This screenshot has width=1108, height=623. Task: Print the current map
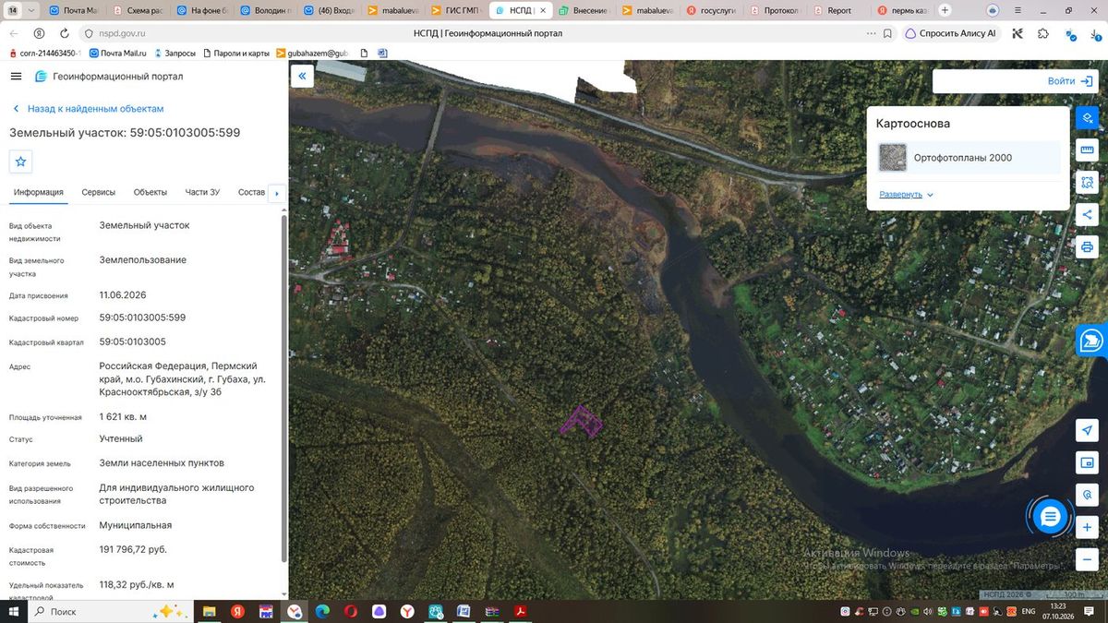click(x=1087, y=247)
